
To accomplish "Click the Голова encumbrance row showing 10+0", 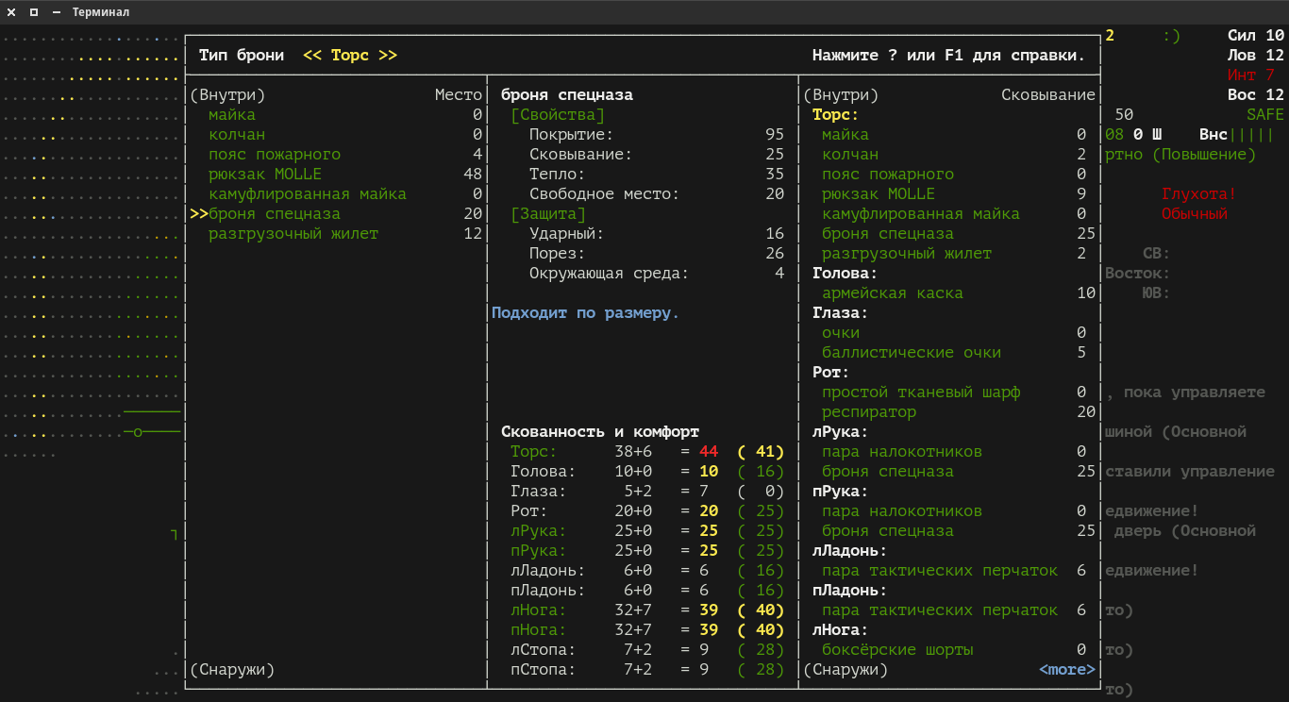I will (647, 472).
